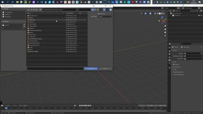Open the Output properties tab icon
Viewport: 203px width, 114px height.
tap(169, 54)
